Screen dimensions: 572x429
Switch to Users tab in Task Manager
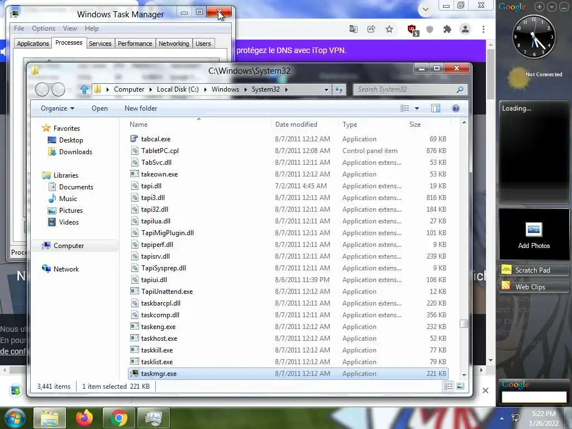click(x=203, y=44)
